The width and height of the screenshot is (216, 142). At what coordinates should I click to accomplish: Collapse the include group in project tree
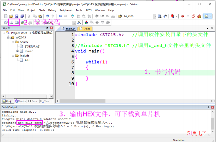pos(13,56)
